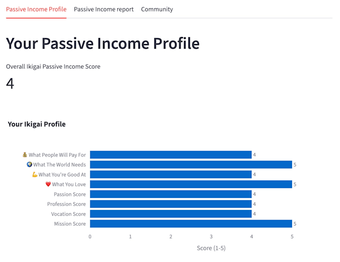Image resolution: width=340 pixels, height=262 pixels.
Task: Click the red heart emoji icon
Action: coord(48,184)
